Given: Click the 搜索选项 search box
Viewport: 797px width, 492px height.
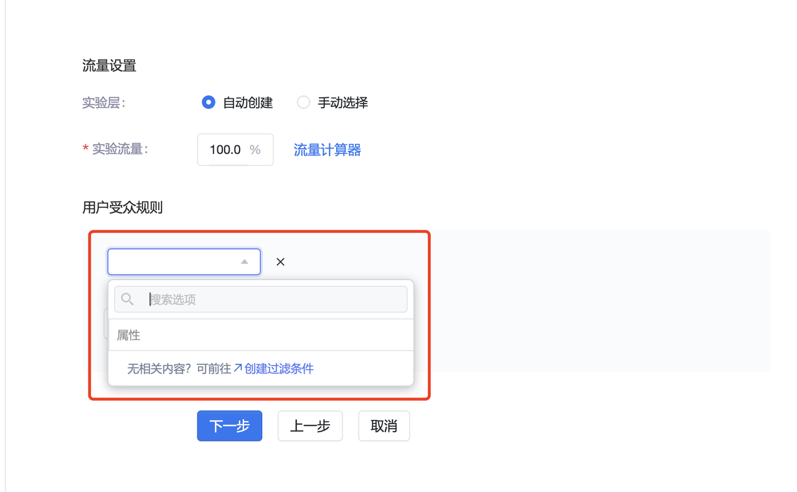Looking at the screenshot, I should point(261,300).
